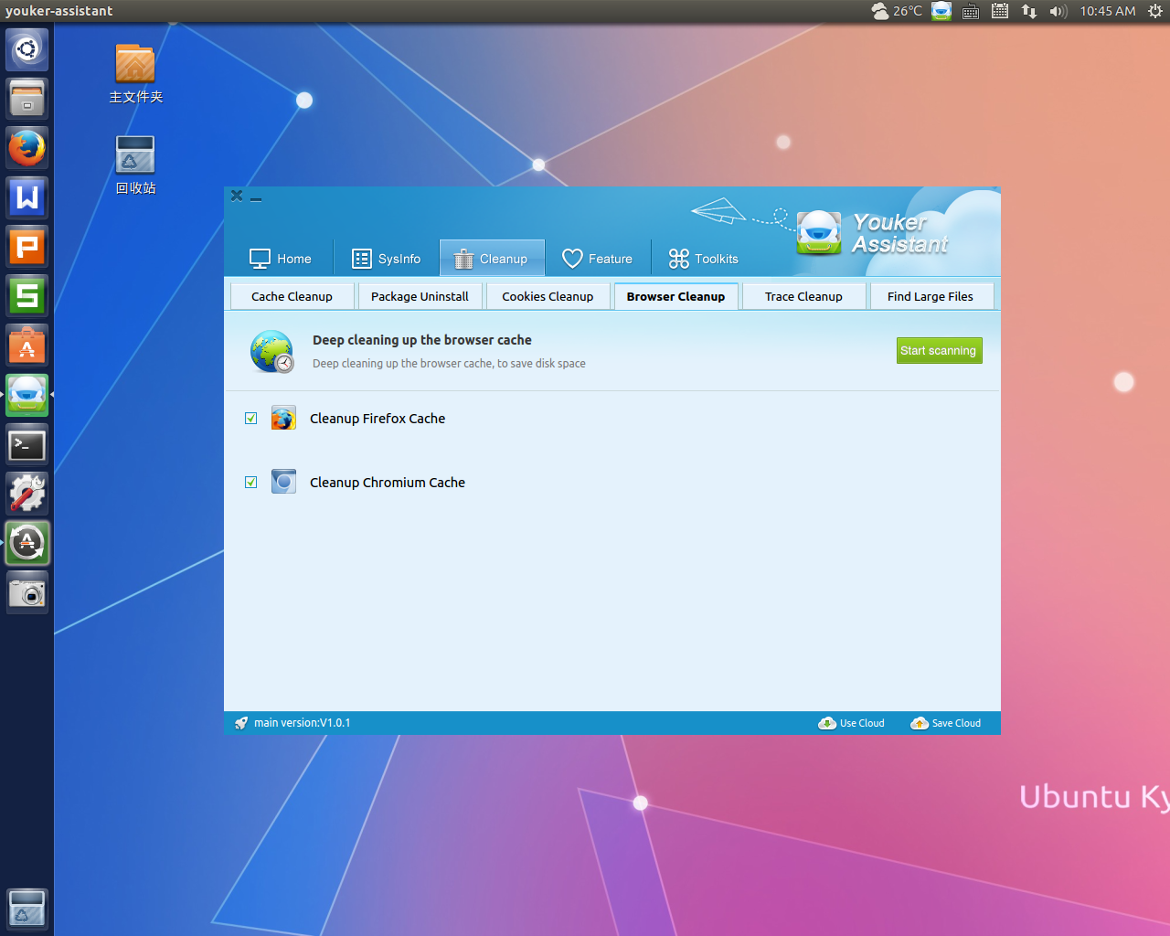Open Ubuntu Software Center in launcher
The height and width of the screenshot is (936, 1170).
[x=27, y=346]
